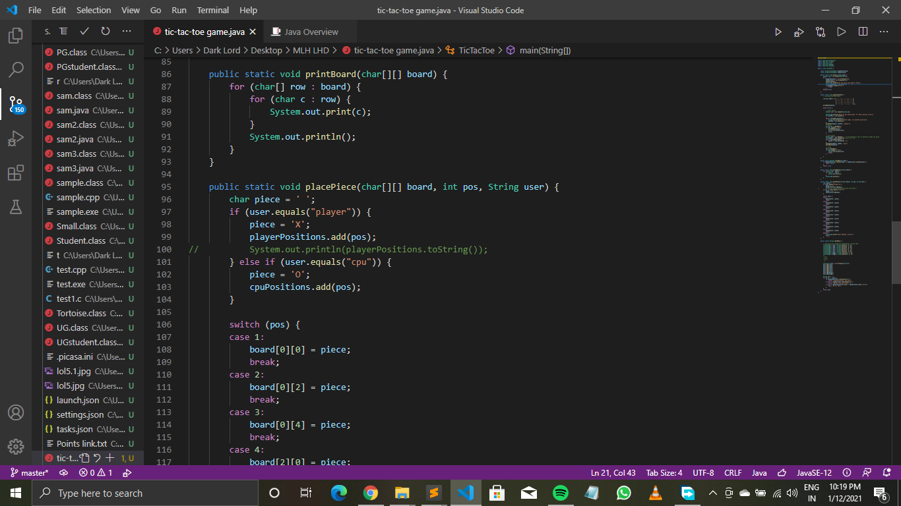Open the Testing flask icon view
The image size is (901, 506).
pos(16,207)
